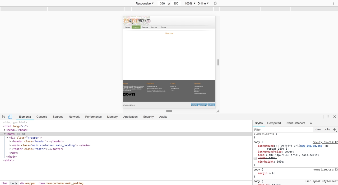The width and height of the screenshot is (338, 185).
Task: Show more Styles sidebar tabs chevron
Action: [311, 123]
